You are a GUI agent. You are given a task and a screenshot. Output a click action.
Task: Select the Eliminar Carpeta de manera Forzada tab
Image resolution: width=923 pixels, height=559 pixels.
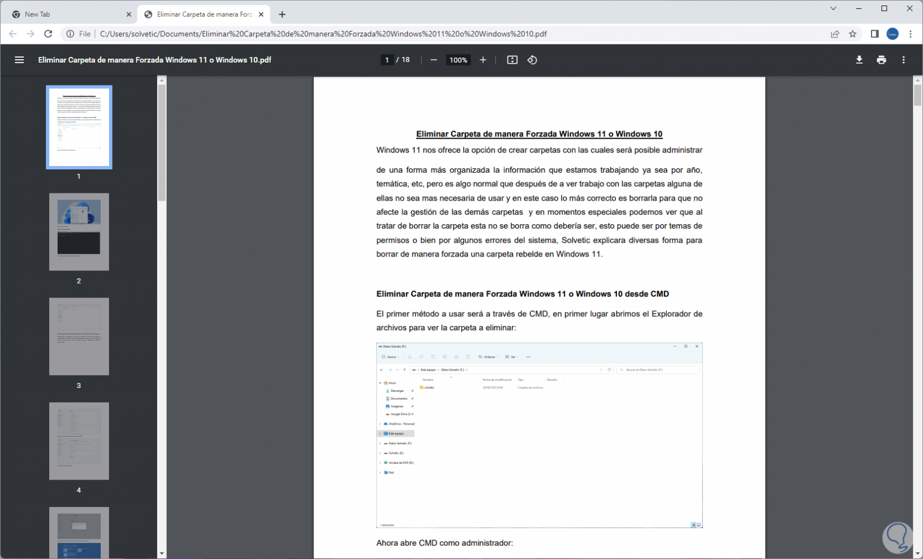[x=204, y=15]
